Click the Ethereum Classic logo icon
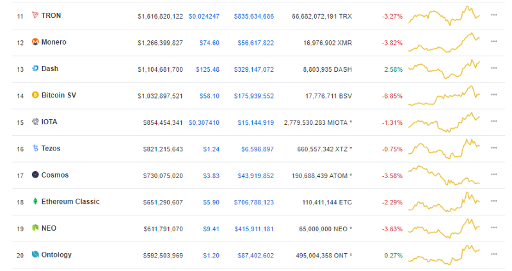 (35, 201)
